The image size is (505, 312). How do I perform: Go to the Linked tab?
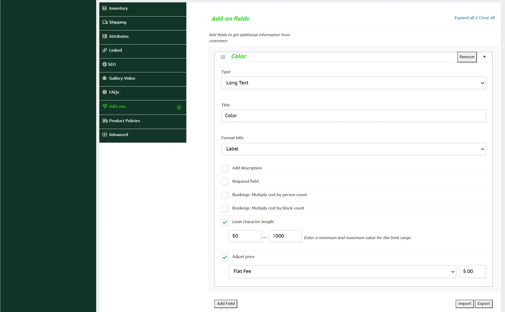pos(143,51)
